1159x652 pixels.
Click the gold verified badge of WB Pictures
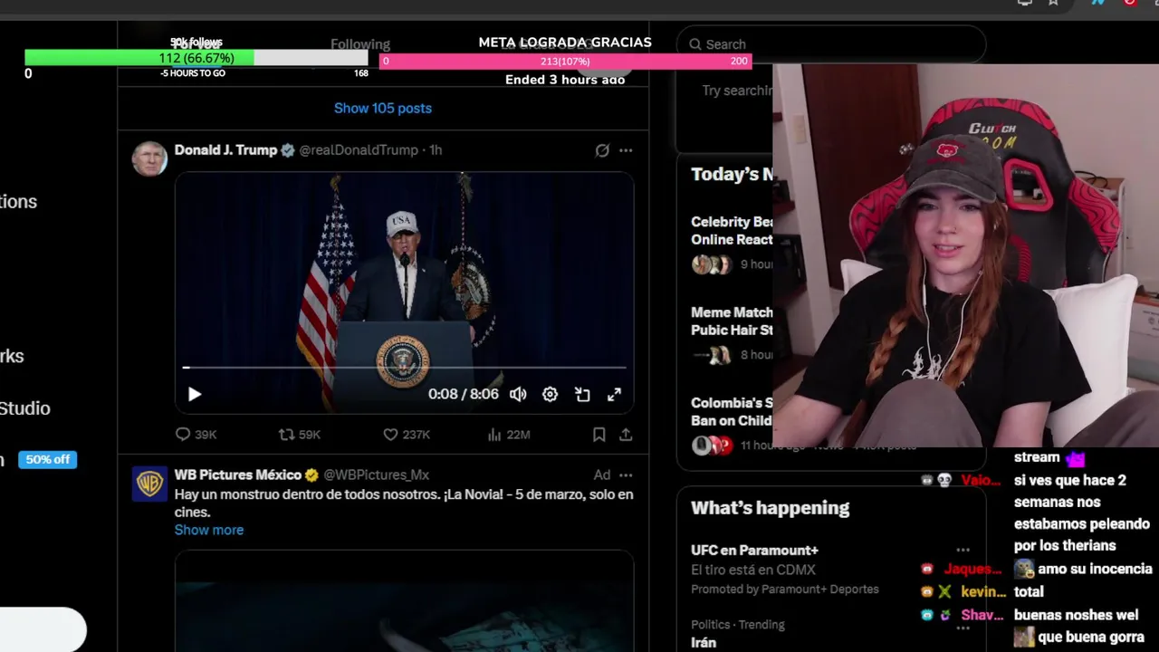point(312,475)
